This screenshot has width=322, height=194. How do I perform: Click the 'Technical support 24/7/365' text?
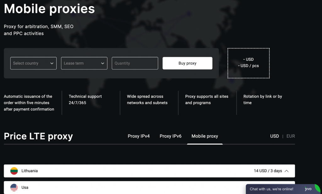click(x=85, y=100)
